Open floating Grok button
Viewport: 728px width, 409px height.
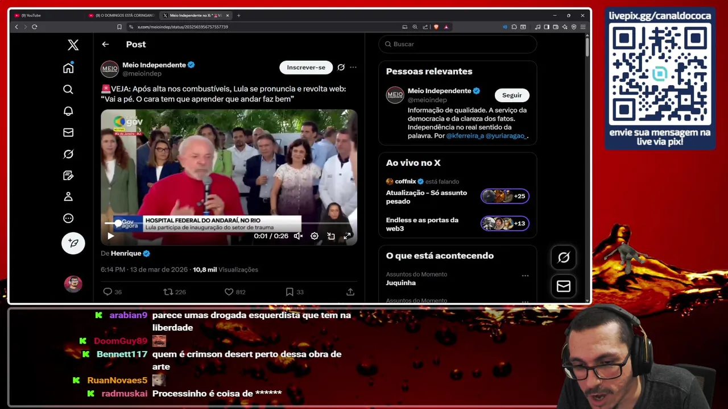point(564,257)
